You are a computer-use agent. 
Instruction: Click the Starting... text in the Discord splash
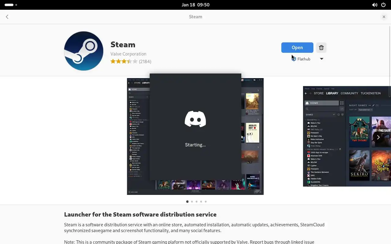click(x=195, y=145)
